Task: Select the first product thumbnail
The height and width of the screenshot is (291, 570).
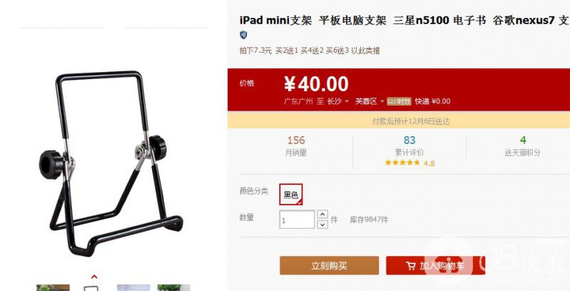Action: coord(53,287)
